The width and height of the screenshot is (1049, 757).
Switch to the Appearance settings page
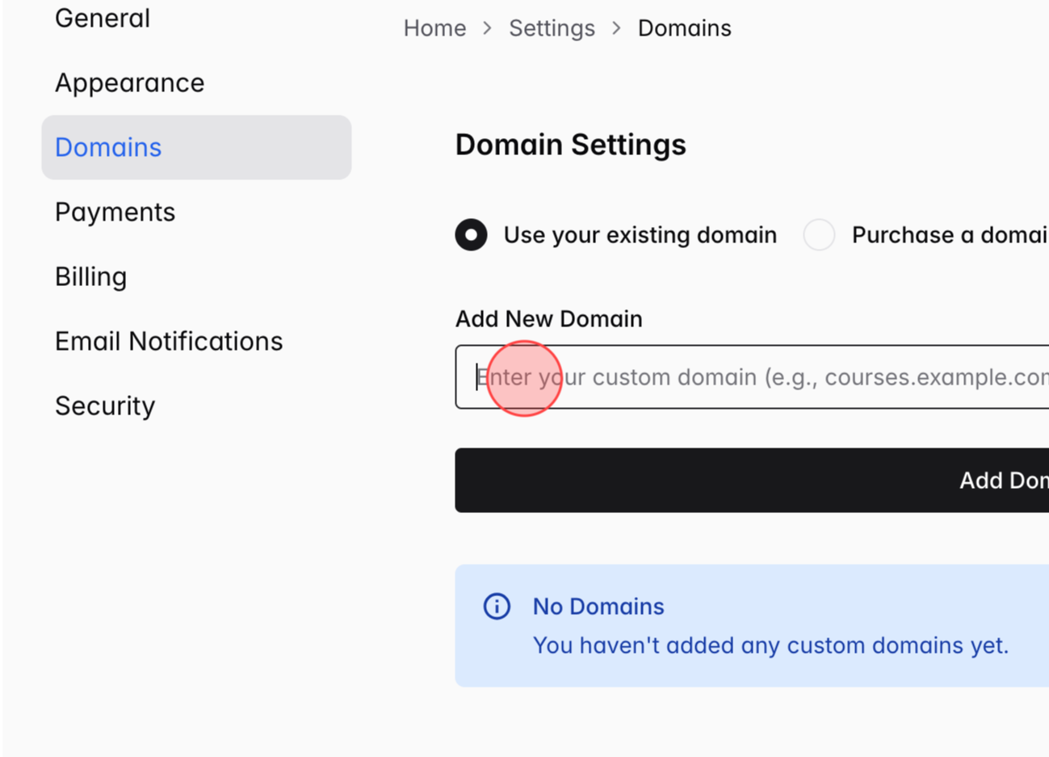click(129, 82)
